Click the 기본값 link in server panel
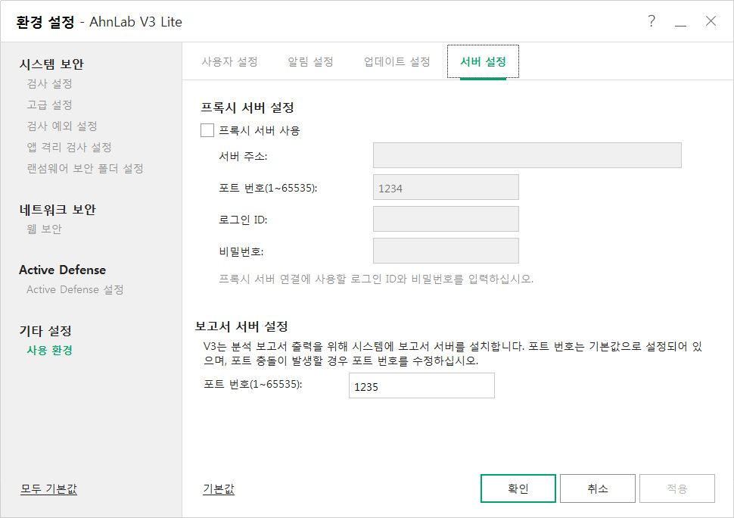Screen dimensions: 734x518 click(x=219, y=489)
